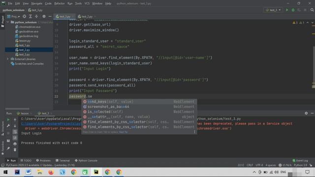Click Down the Stack Trace arrow
The image size is (315, 177).
pyautogui.click(x=15, y=126)
